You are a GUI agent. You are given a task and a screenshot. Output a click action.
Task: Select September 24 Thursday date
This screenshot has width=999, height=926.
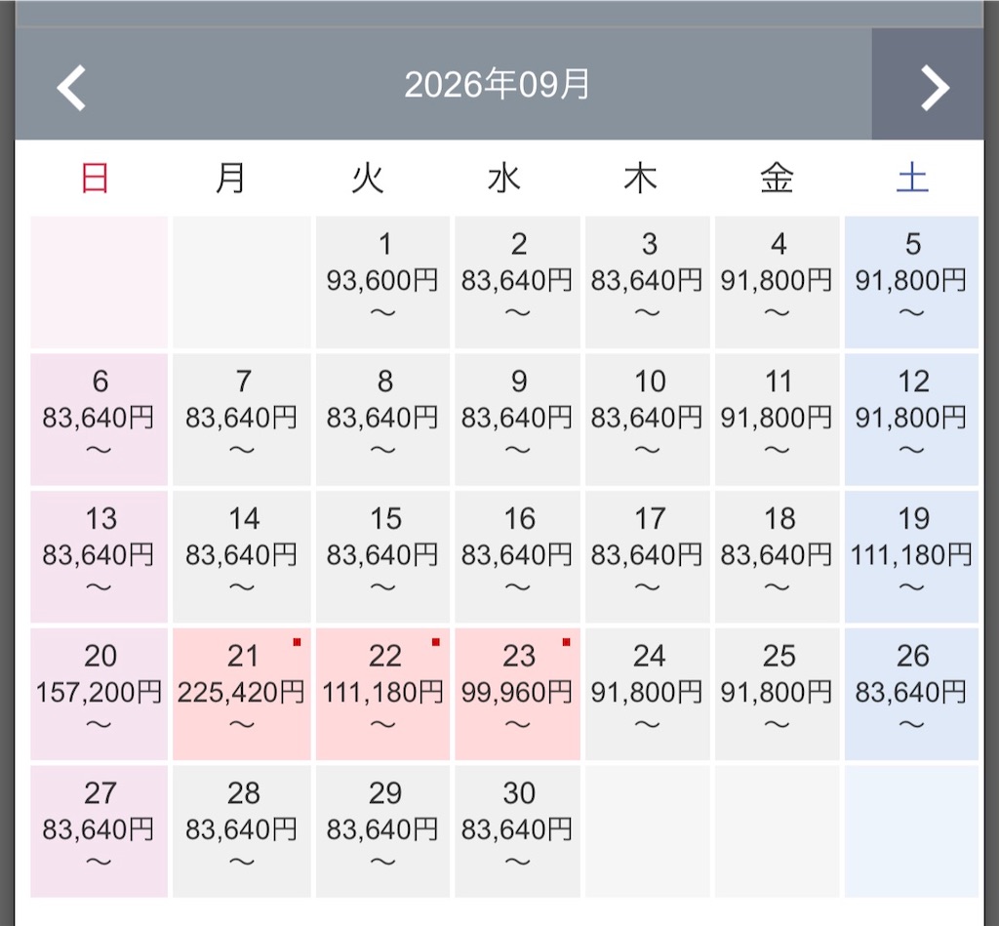[x=648, y=694]
